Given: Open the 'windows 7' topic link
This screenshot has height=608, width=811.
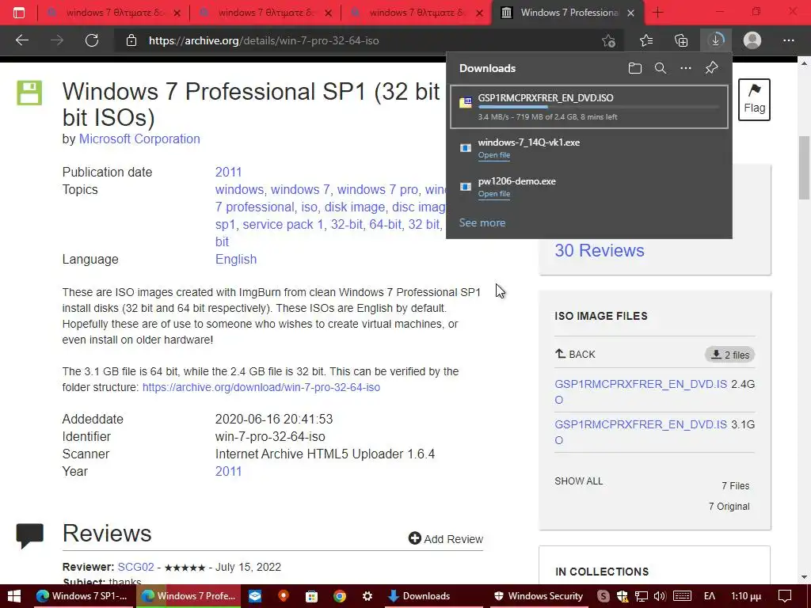Looking at the screenshot, I should point(300,190).
